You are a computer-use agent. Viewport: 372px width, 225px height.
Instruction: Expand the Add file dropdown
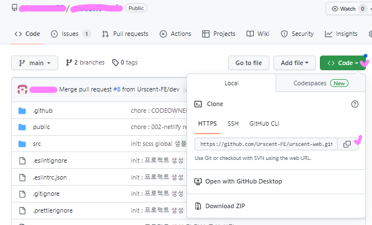(295, 63)
